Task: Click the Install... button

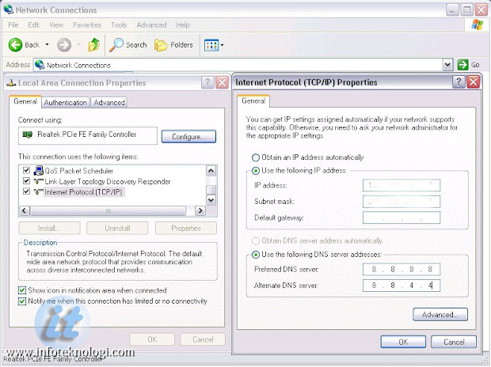Action: (x=49, y=229)
